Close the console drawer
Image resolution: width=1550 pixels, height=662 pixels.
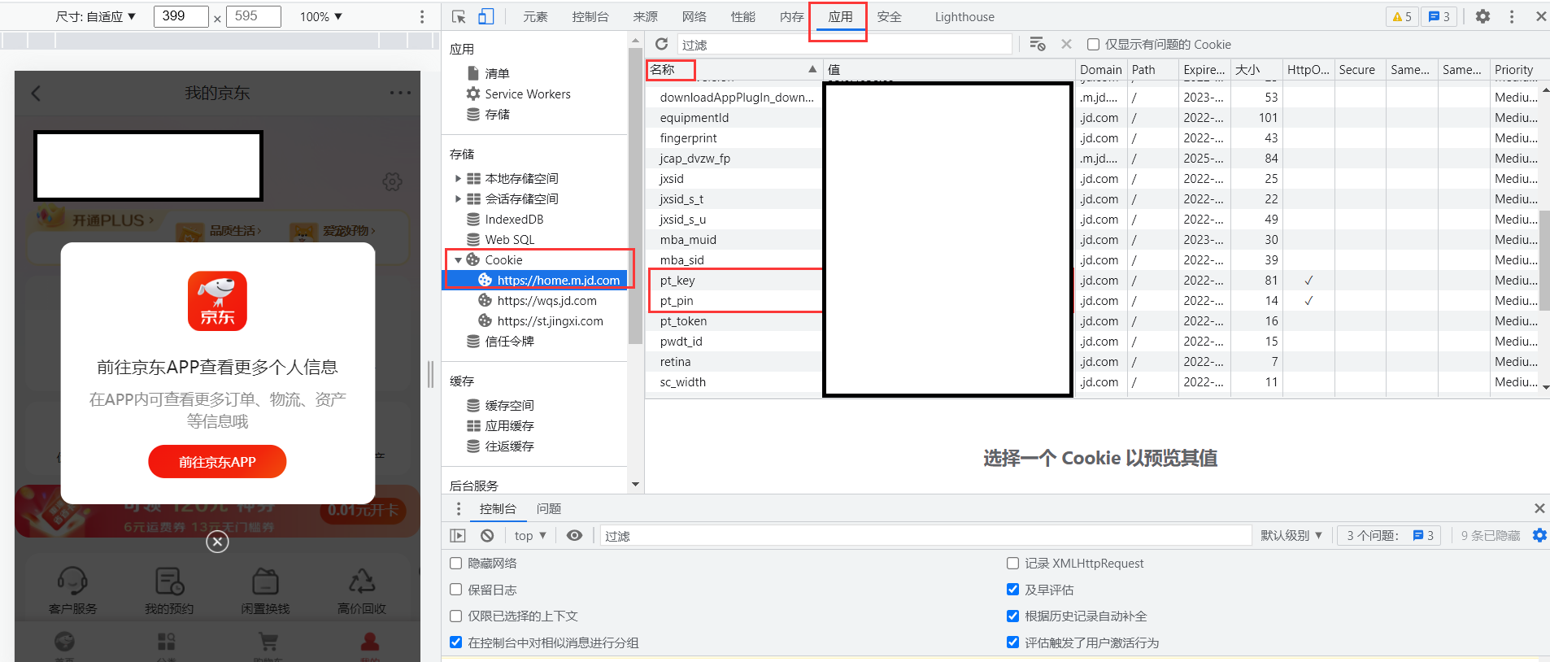(x=1539, y=508)
